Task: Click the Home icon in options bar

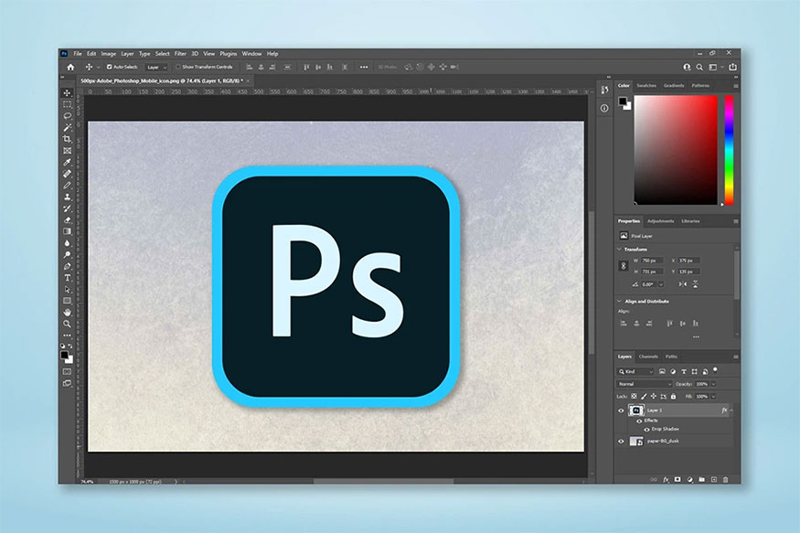Action: [x=70, y=67]
